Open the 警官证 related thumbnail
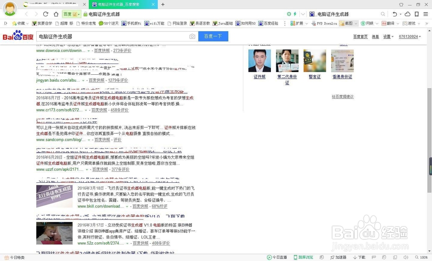The width and height of the screenshot is (432, 261). click(x=314, y=60)
